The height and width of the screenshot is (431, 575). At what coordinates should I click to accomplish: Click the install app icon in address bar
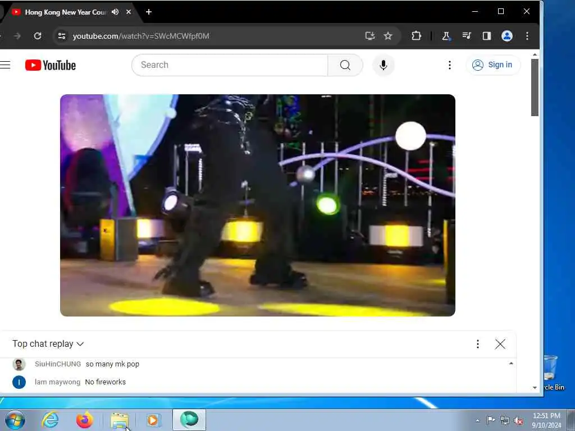click(x=370, y=36)
